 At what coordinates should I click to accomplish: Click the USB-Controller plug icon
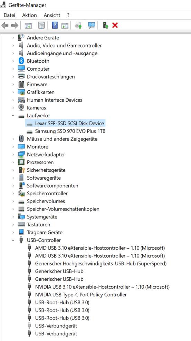coord(21,240)
